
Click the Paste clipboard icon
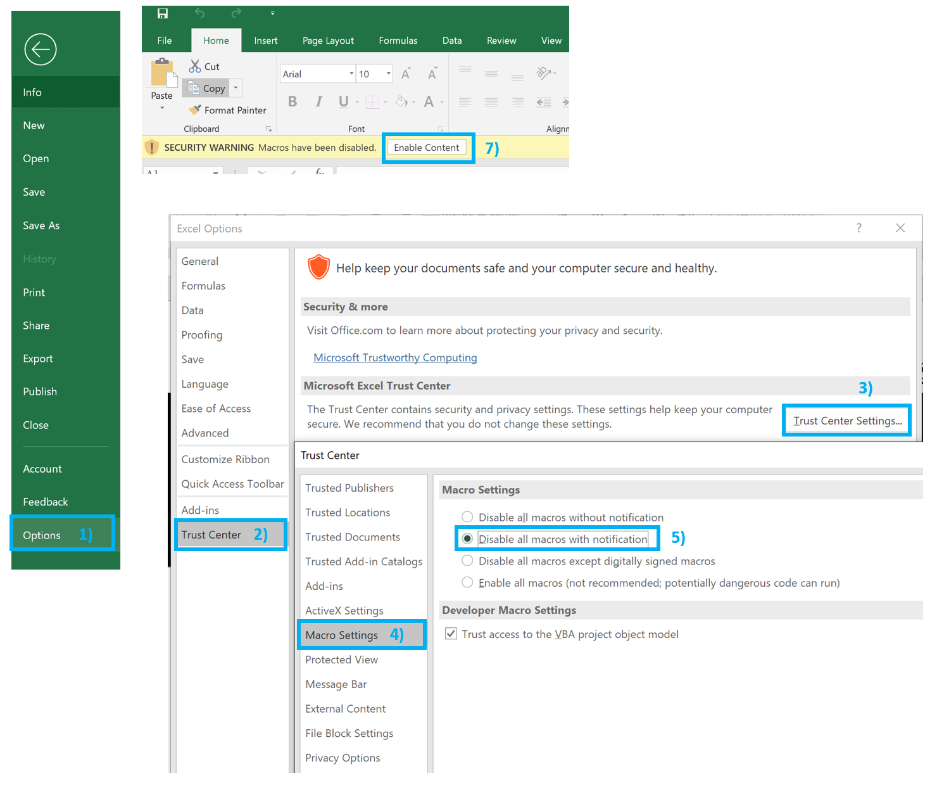point(163,72)
